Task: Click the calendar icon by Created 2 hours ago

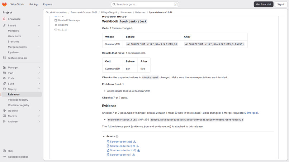Action: (x=56, y=20)
